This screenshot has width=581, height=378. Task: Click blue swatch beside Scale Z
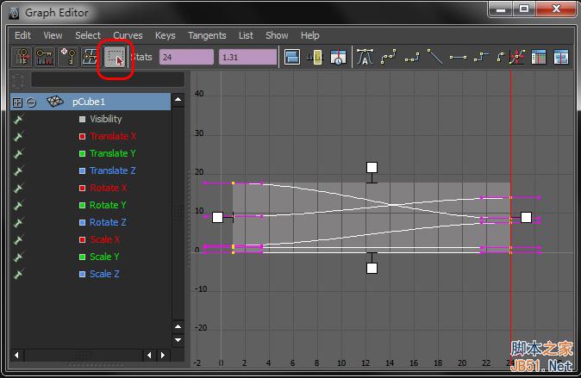82,274
